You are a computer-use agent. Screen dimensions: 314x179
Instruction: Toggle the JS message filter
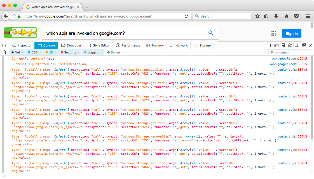(49, 52)
